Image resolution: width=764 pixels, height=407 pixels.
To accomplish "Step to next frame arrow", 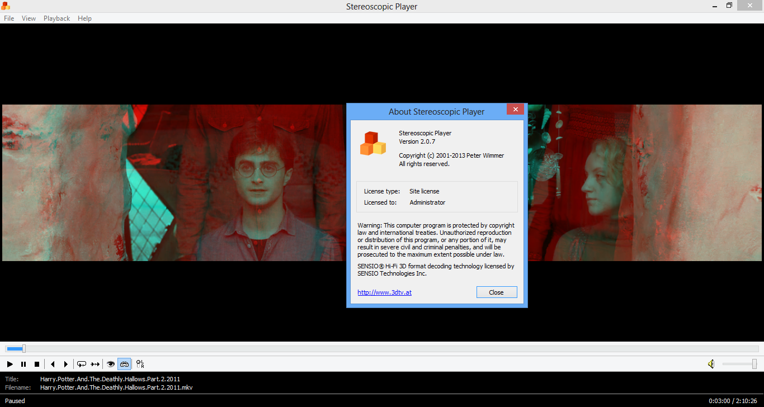I will point(66,364).
